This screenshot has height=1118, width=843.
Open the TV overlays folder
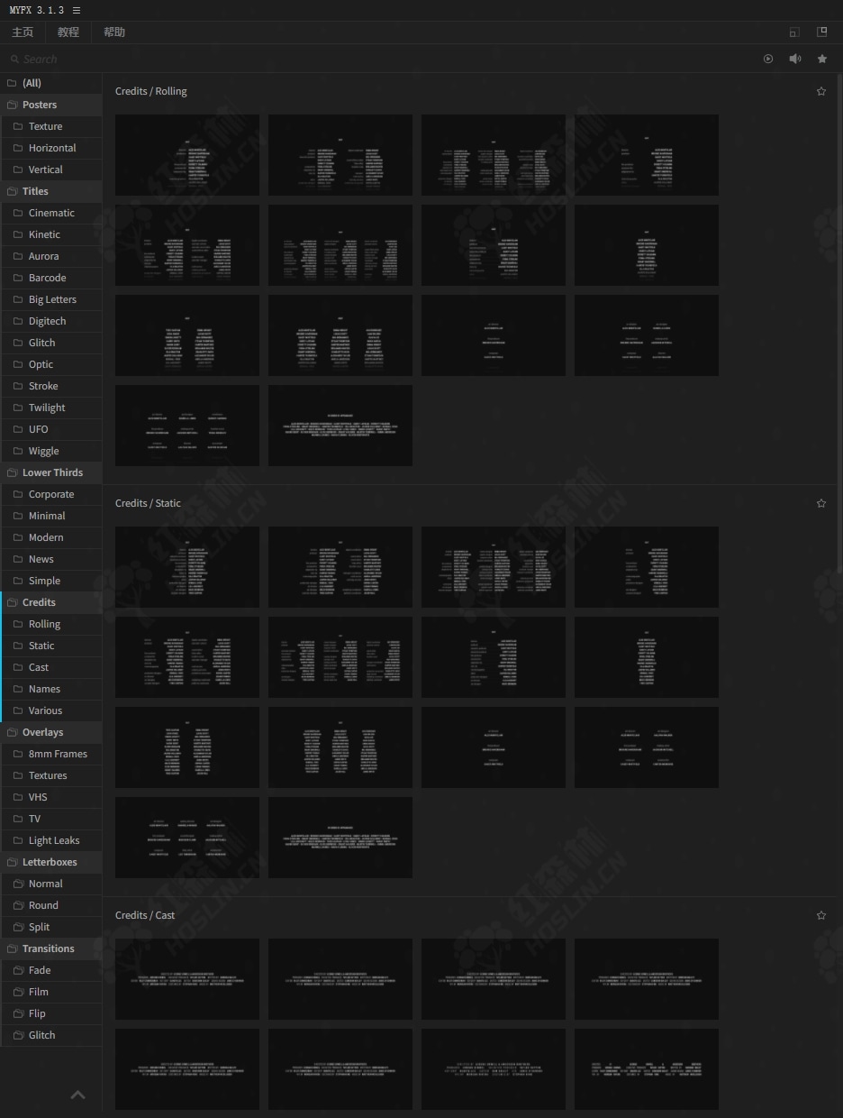coord(51,819)
